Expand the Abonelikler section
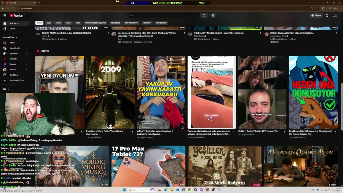This screenshot has width=343, height=193. click(x=10, y=38)
